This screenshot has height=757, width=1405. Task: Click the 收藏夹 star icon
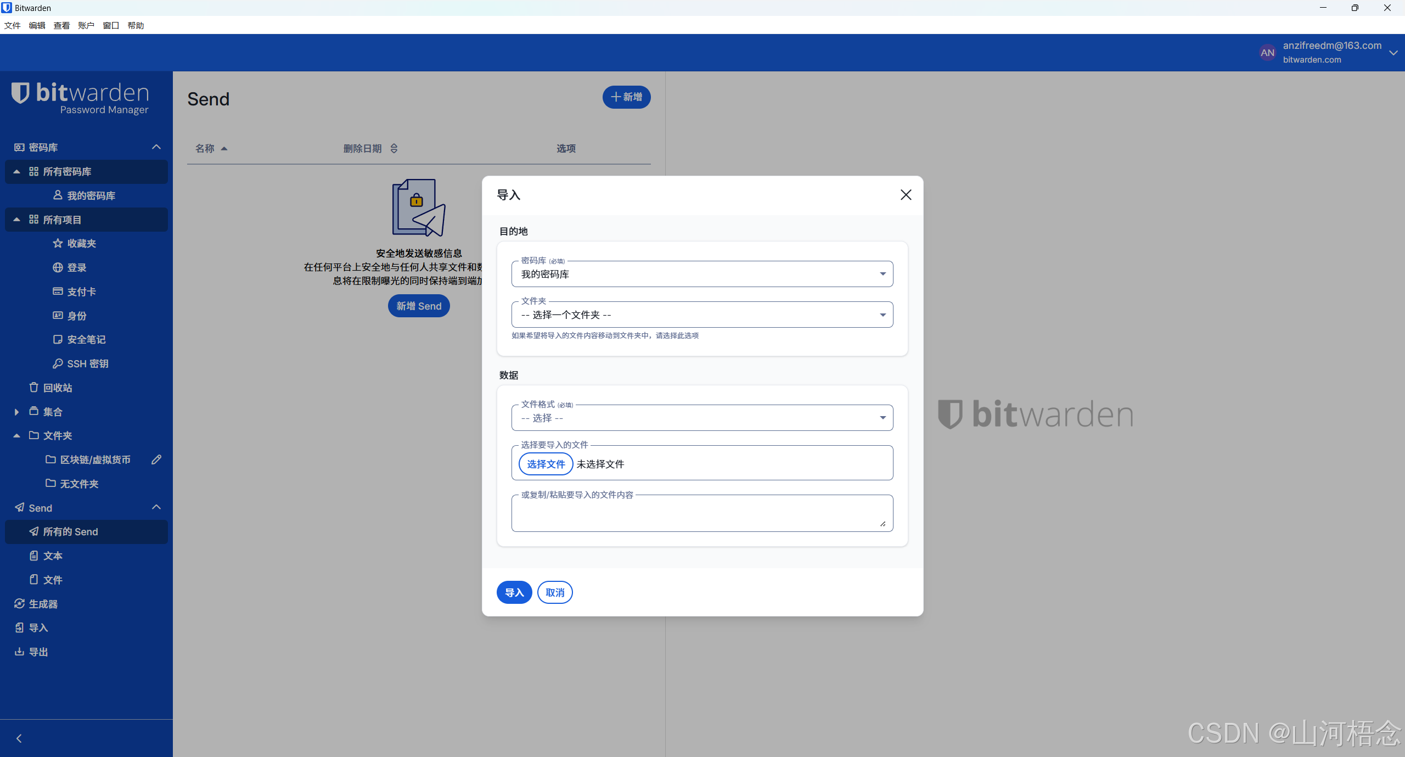(x=58, y=243)
